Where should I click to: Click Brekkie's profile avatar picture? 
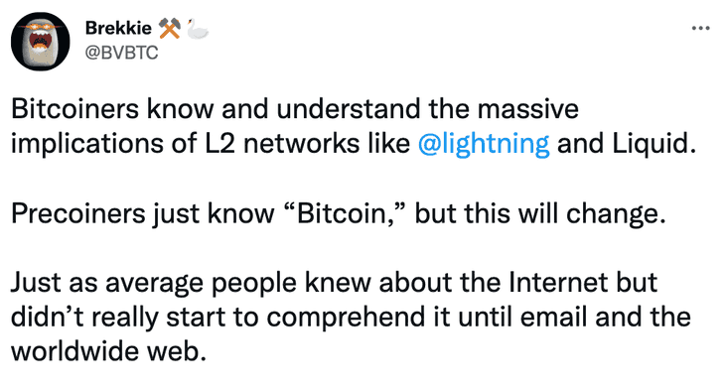click(41, 41)
